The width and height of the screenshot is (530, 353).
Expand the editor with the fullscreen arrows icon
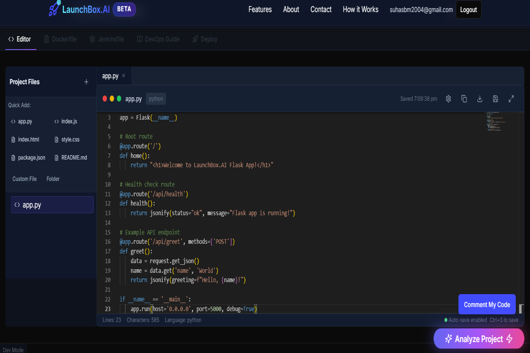pos(511,98)
